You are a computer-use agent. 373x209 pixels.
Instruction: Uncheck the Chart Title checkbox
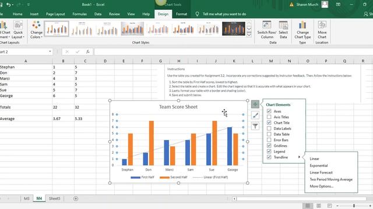coord(269,122)
